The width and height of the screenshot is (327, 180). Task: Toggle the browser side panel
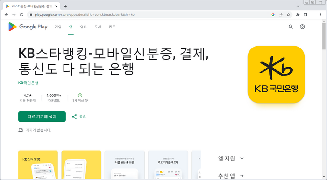click(306, 14)
